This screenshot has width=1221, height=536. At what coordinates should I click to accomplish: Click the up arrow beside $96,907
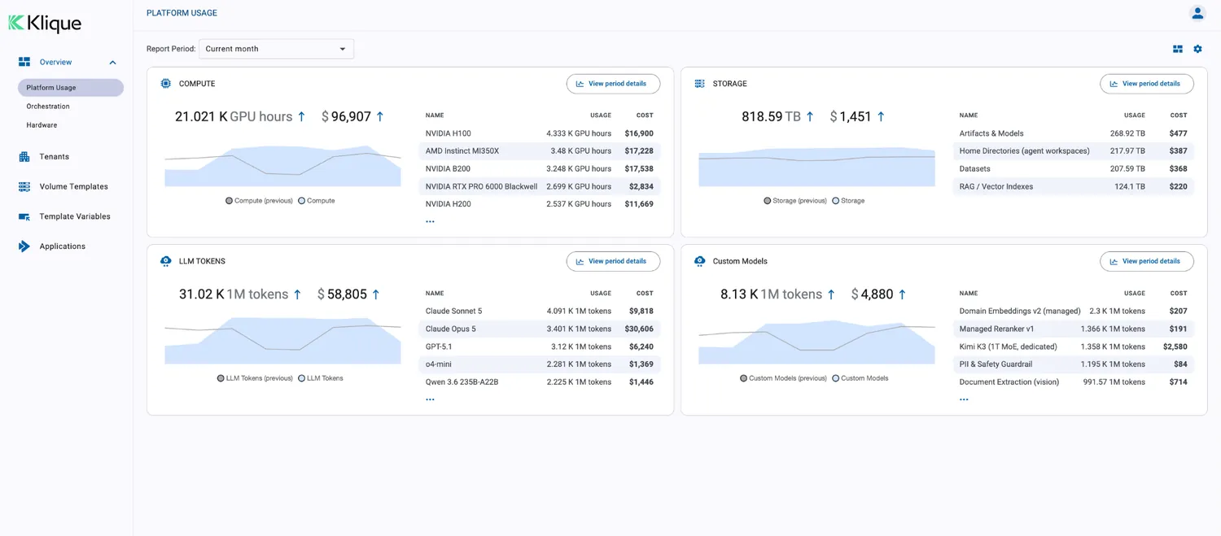[380, 116]
